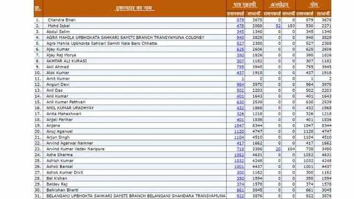Click the 470 link for Mohd Iqbal
354x199 pixels.
click(240, 26)
